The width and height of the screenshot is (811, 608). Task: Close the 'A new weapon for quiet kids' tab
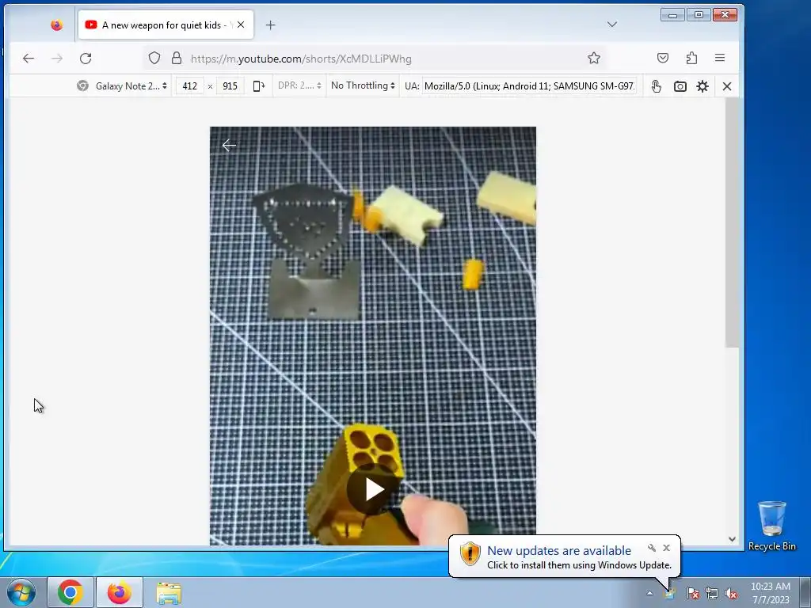(x=241, y=25)
